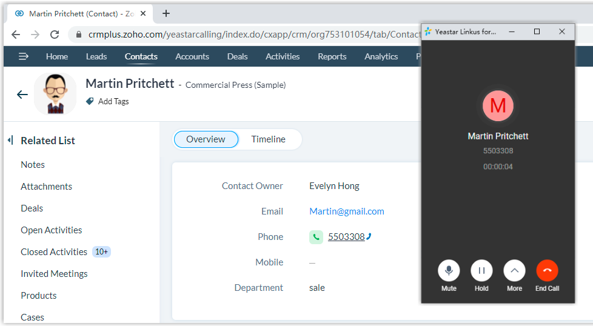Open Closed Activities related list
The height and width of the screenshot is (326, 593).
click(54, 252)
